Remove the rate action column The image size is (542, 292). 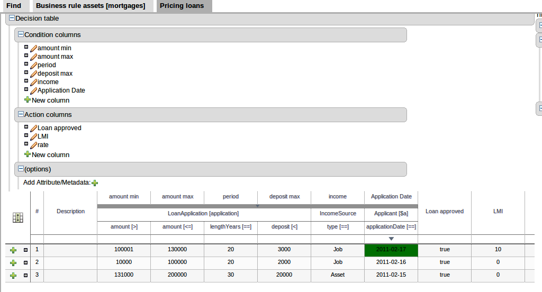(x=26, y=144)
